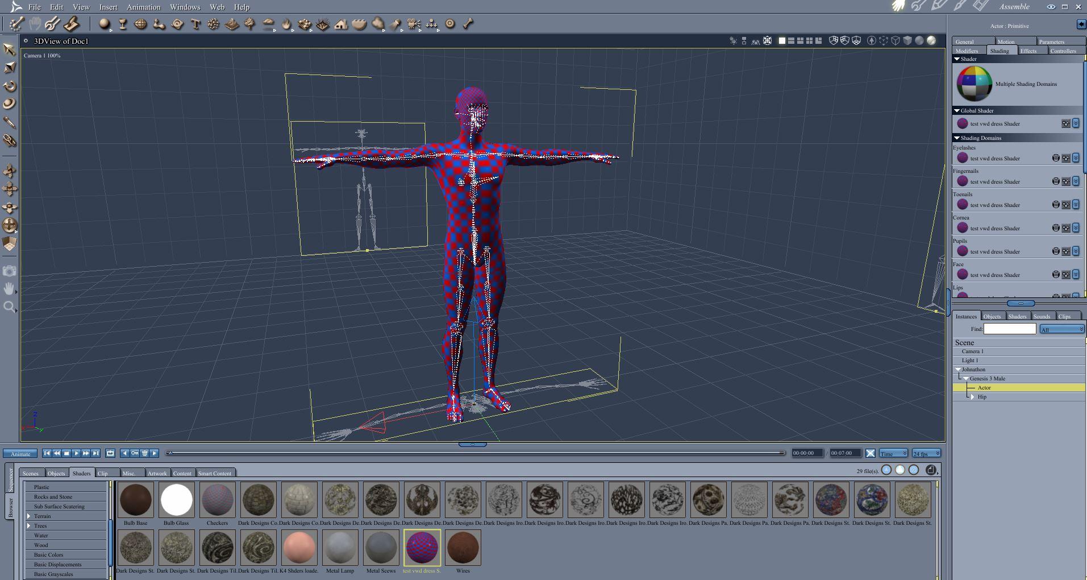Set wireframe cube display mode in 3D view
The width and height of the screenshot is (1087, 580).
896,40
